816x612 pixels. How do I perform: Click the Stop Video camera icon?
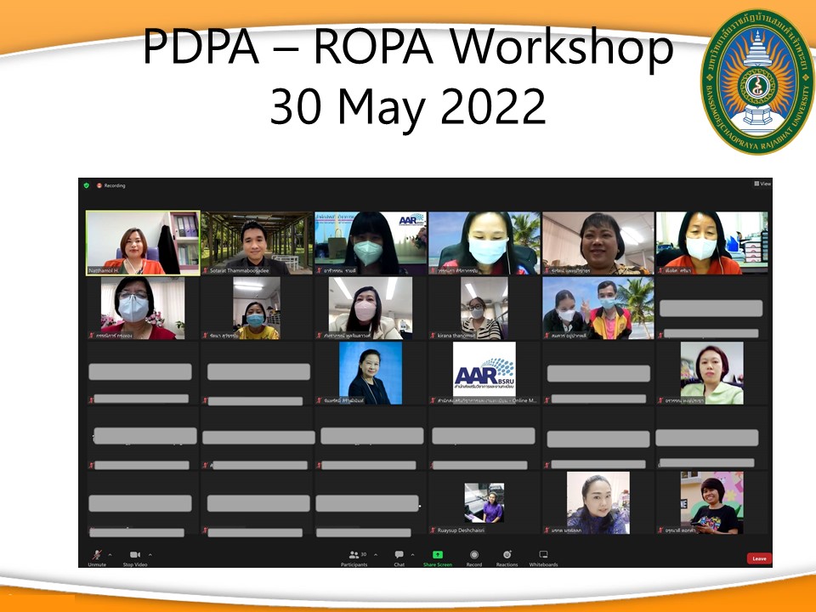134,554
